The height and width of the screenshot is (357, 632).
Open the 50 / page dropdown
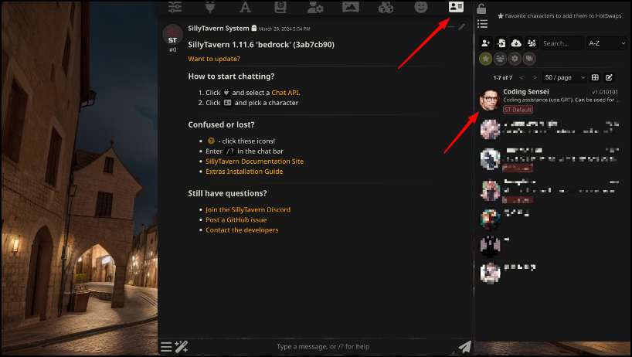click(565, 77)
